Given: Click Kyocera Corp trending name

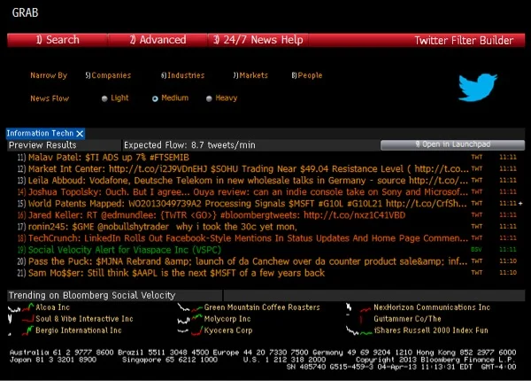Looking at the screenshot, I should tap(228, 330).
